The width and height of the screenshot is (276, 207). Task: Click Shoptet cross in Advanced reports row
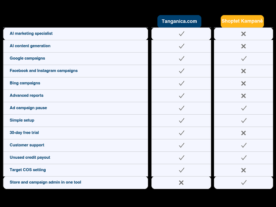pos(243,96)
